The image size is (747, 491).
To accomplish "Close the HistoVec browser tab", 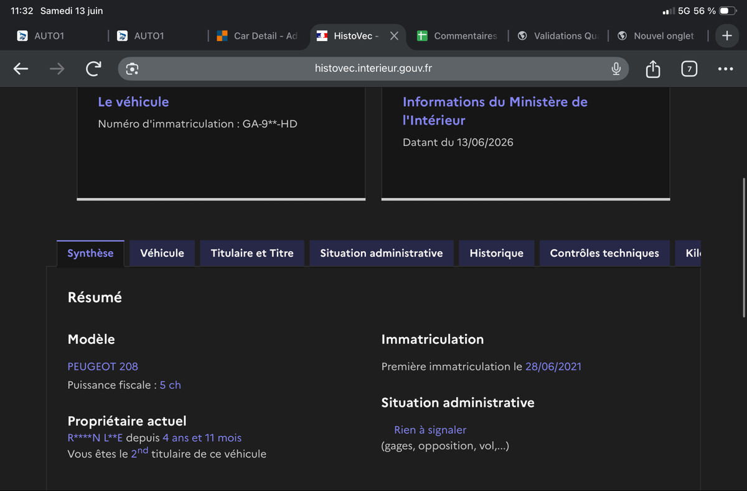I will [x=394, y=36].
